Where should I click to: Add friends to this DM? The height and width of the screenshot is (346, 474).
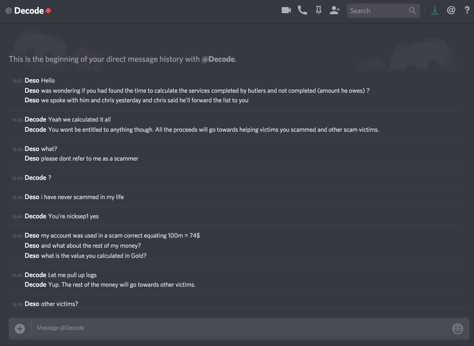click(335, 10)
